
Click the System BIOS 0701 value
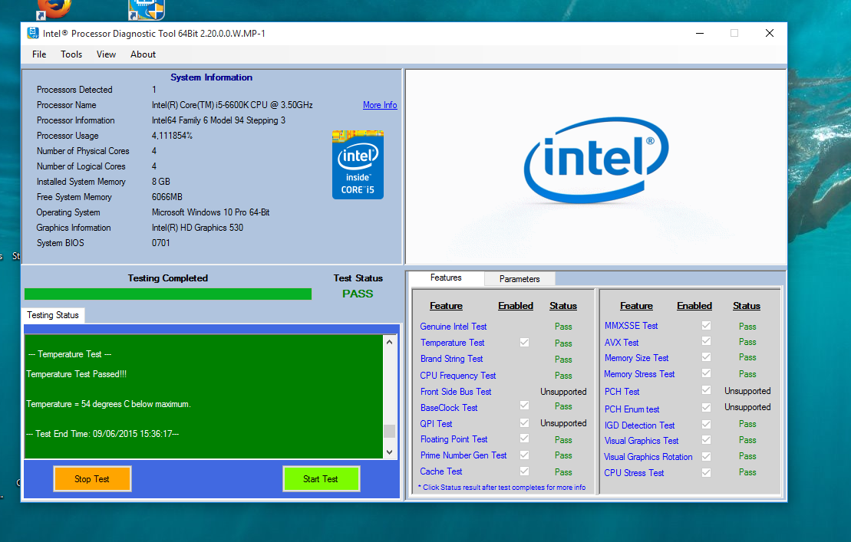point(160,243)
